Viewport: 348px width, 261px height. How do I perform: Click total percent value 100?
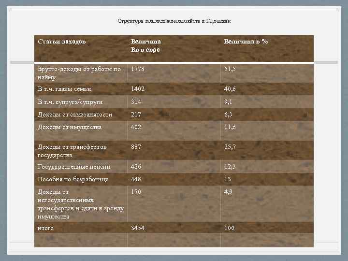pyautogui.click(x=229, y=228)
